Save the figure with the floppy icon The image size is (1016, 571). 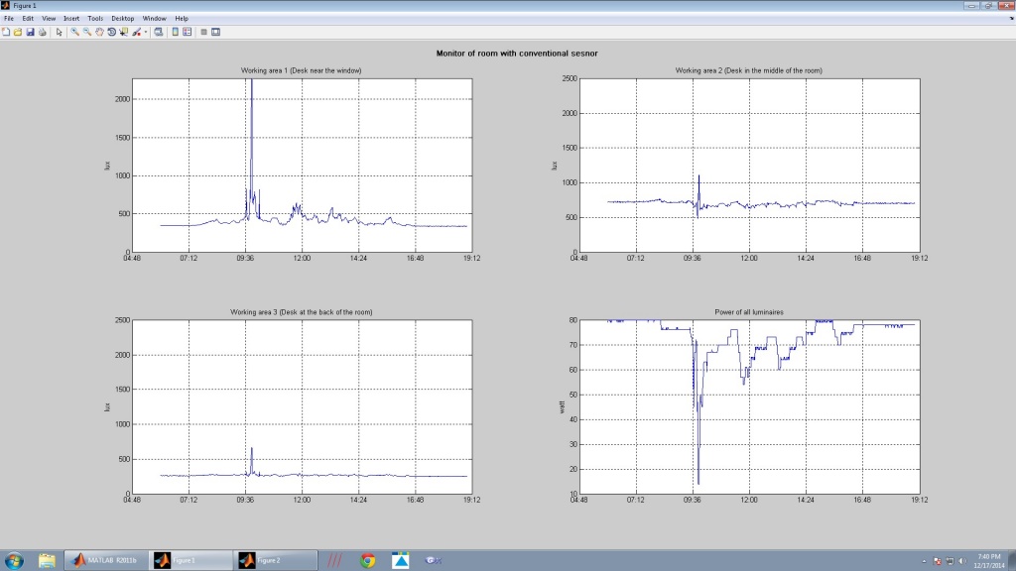pos(30,32)
